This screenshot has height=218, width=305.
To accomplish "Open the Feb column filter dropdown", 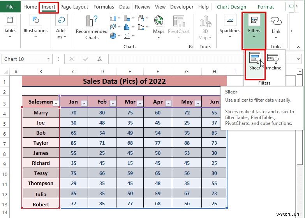I will [x=113, y=104].
